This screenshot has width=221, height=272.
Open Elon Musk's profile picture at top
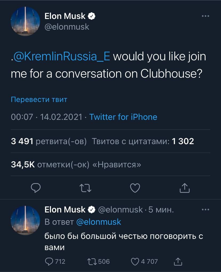(x=25, y=21)
